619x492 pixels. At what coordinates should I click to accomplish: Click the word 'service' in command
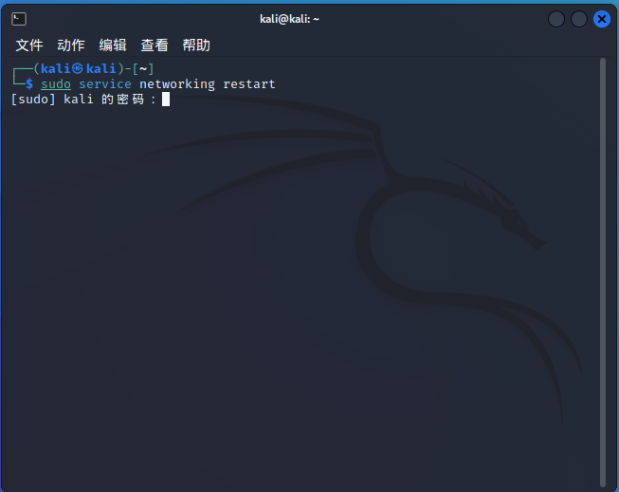pyautogui.click(x=105, y=84)
